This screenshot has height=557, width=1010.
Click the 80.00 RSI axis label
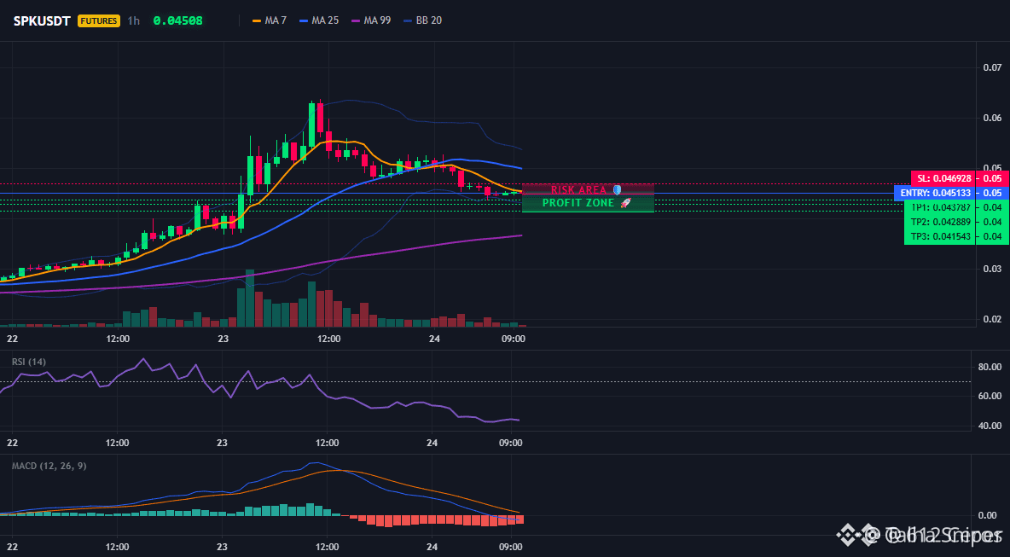click(990, 367)
